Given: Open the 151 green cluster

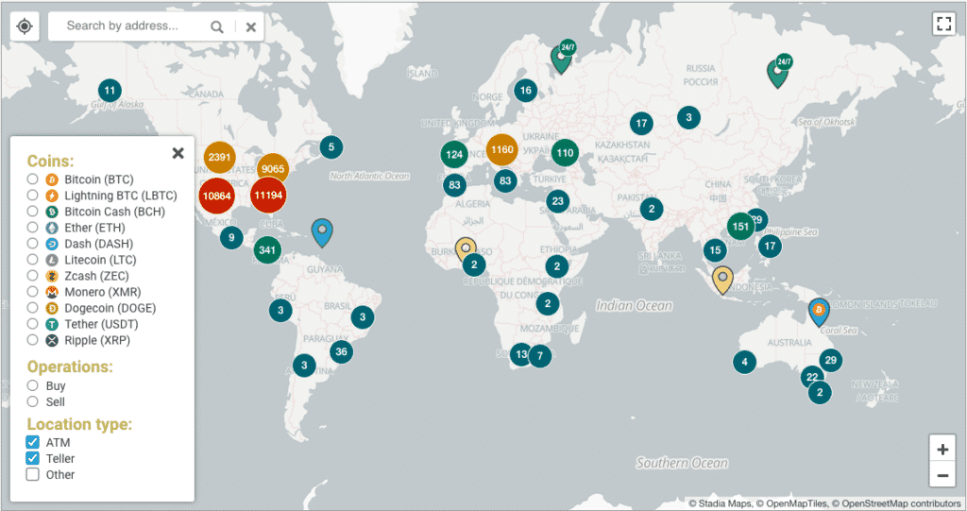Looking at the screenshot, I should coord(740,227).
